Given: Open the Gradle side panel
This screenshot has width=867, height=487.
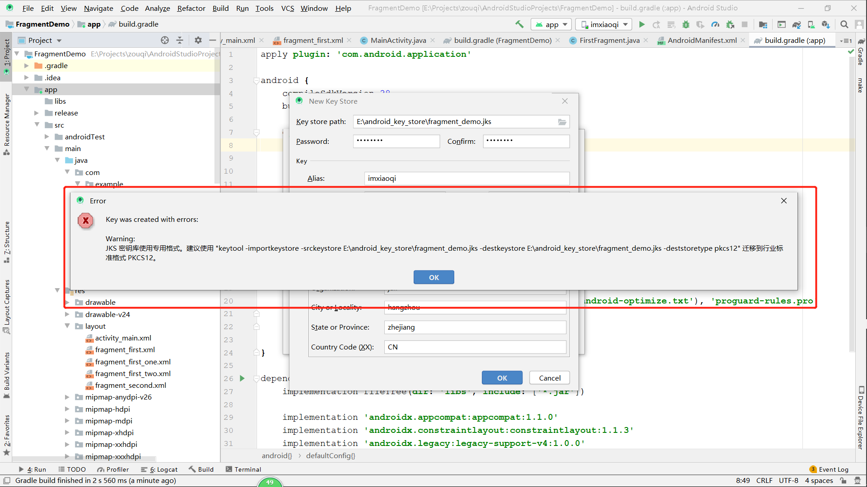Looking at the screenshot, I should [861, 52].
